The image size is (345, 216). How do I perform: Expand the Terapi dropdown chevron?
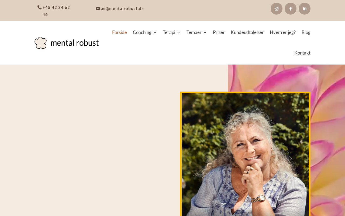pyautogui.click(x=178, y=33)
